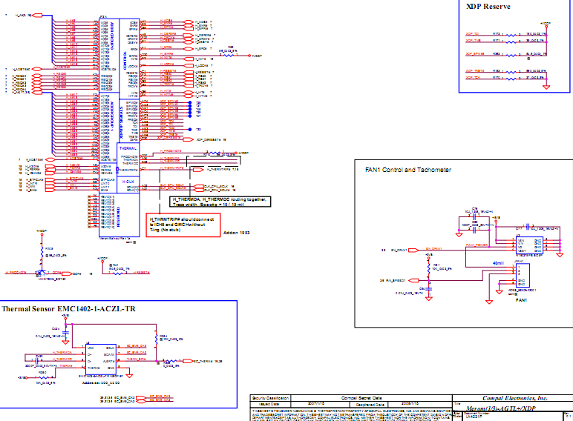
Task: Click the 'Addon 1003' annotation
Action: click(237, 233)
